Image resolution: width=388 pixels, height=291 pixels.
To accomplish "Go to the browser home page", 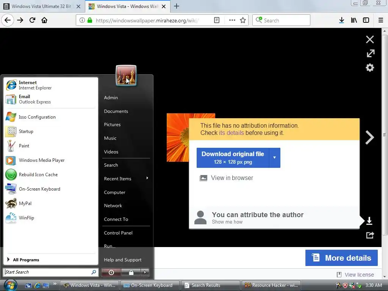I will pyautogui.click(x=44, y=20).
